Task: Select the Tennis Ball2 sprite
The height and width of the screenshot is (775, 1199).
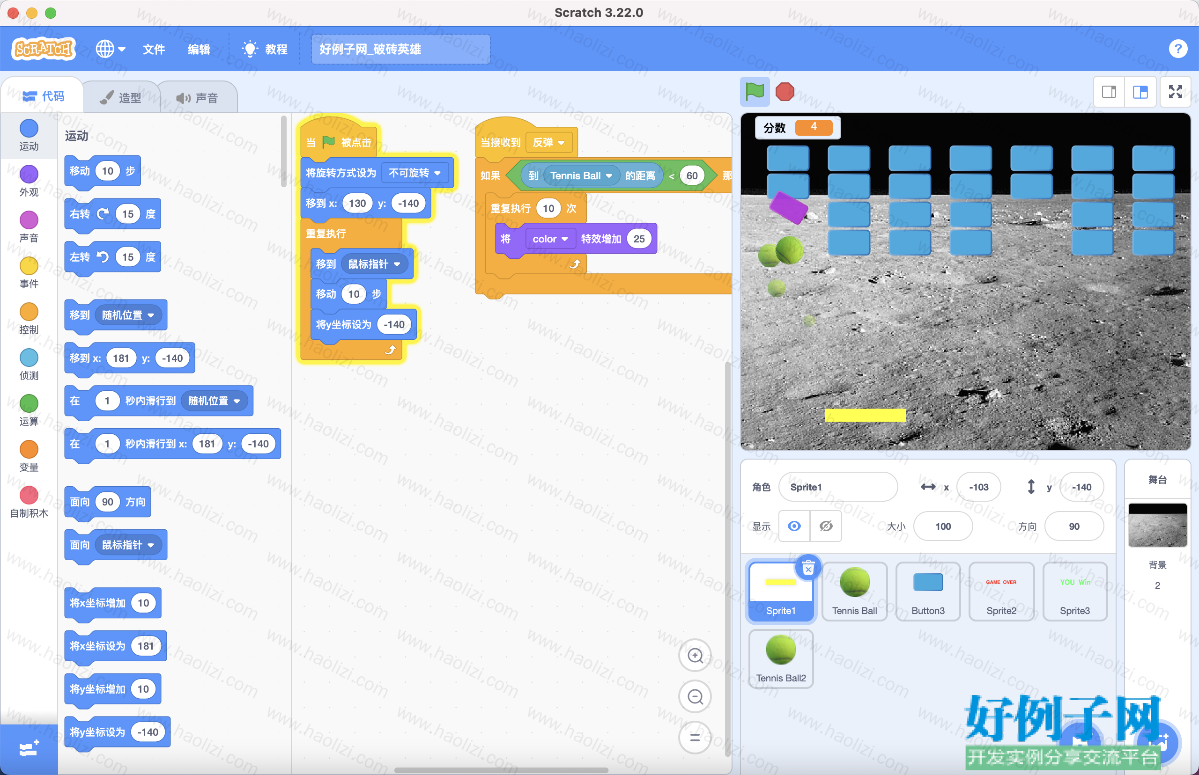Action: 781,659
